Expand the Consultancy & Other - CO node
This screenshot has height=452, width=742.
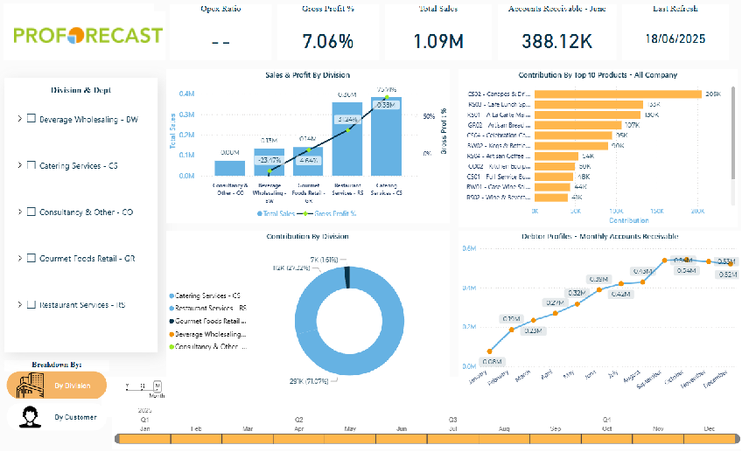(19, 212)
